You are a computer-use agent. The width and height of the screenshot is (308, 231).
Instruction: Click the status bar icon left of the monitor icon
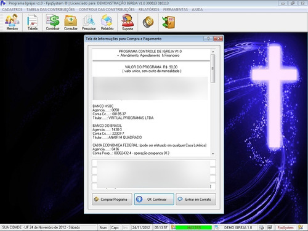(261, 227)
